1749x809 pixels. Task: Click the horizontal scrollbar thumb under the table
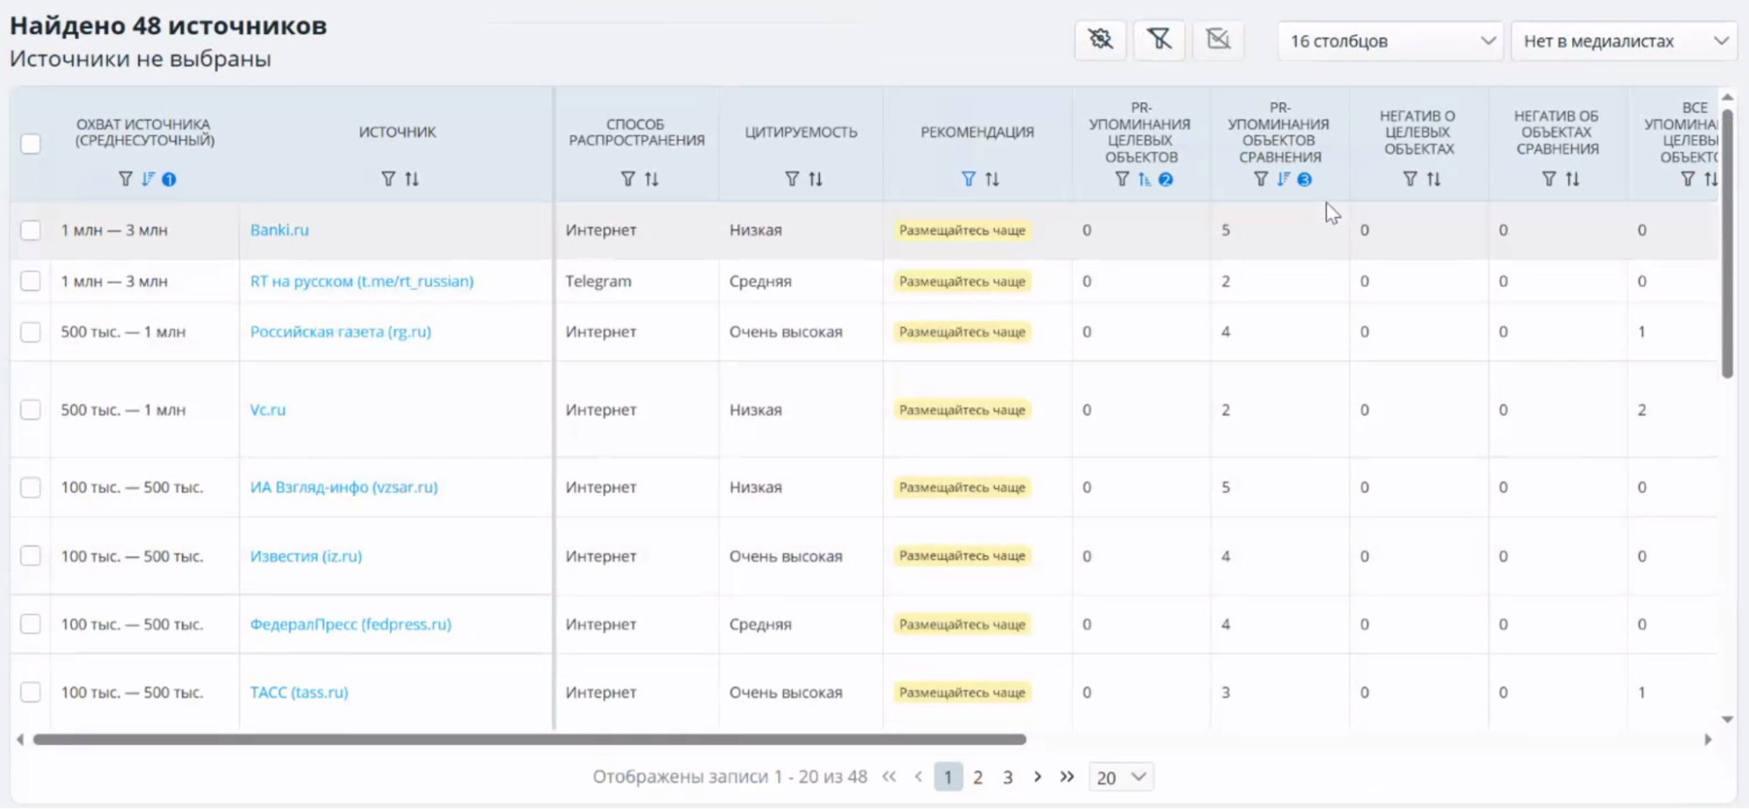pyautogui.click(x=528, y=740)
